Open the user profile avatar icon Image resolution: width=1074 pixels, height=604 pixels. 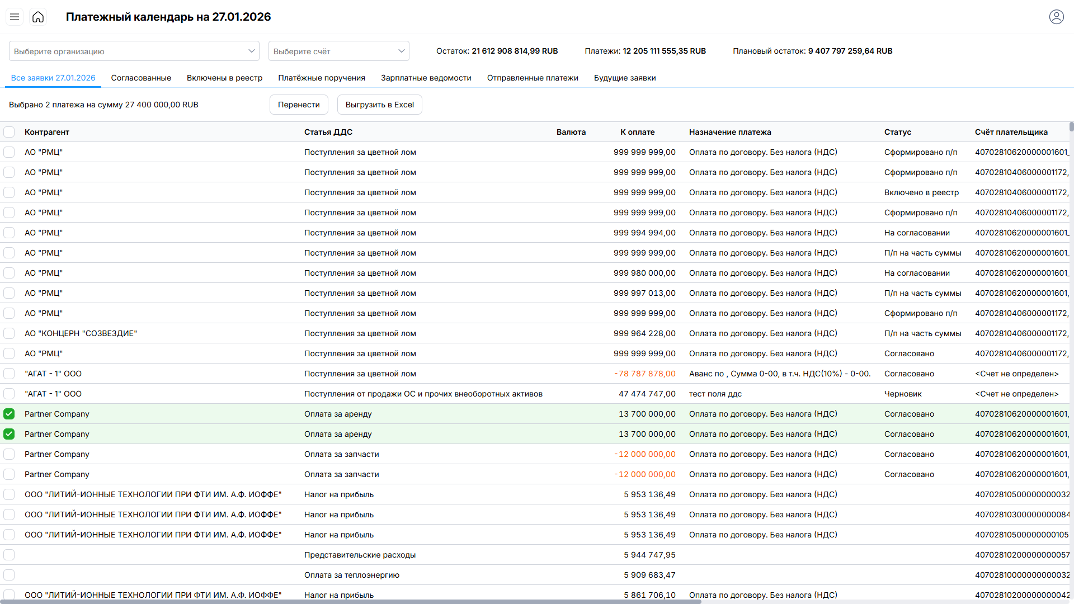click(1056, 17)
